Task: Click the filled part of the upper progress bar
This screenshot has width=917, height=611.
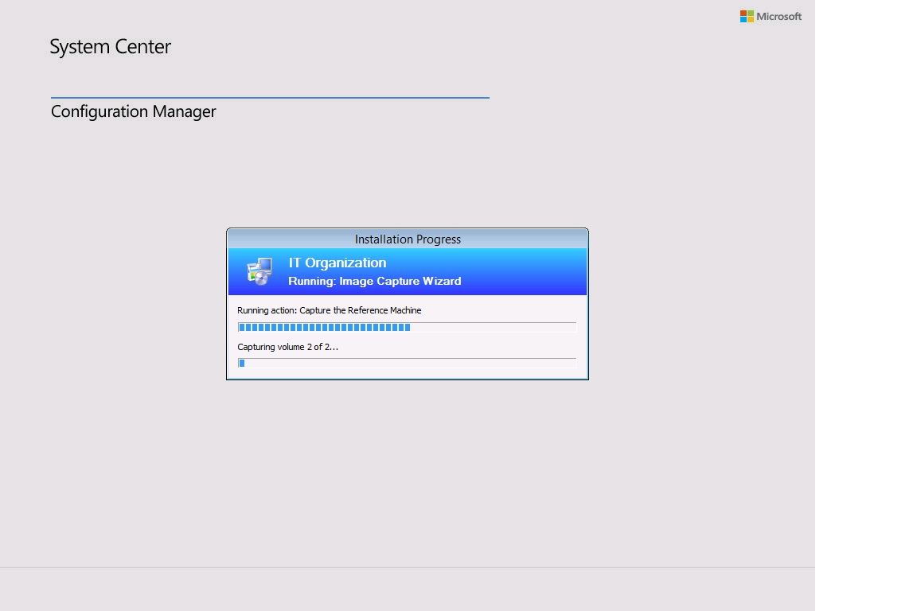Action: tap(324, 327)
